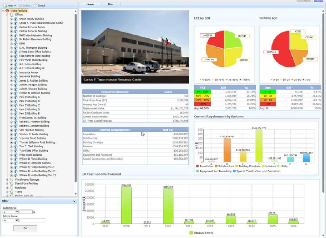
Task: Click the Substructure legend entry
Action: point(224,166)
